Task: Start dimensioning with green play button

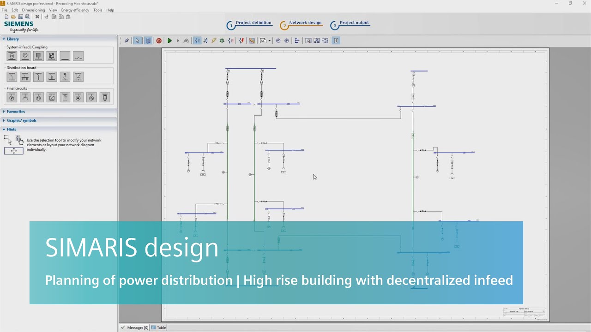Action: 169,41
